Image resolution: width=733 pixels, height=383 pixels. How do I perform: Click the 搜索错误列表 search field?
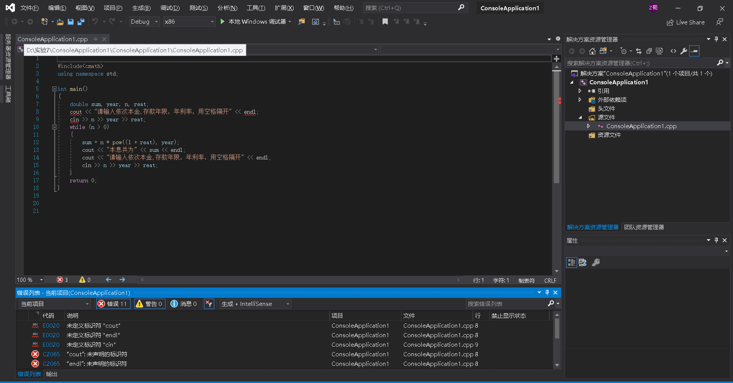506,304
